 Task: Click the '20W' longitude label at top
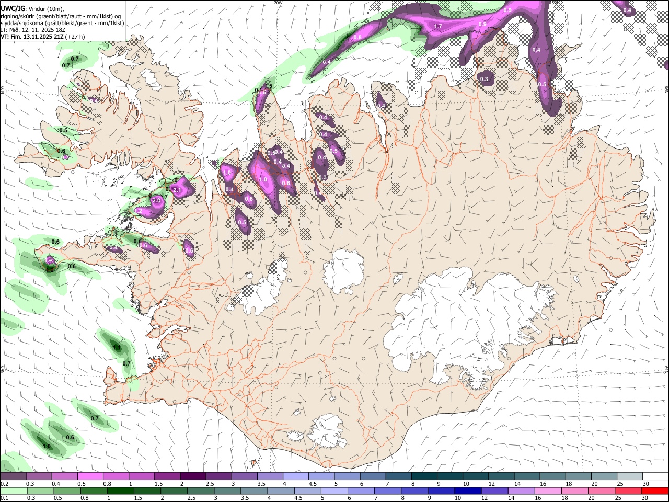click(x=278, y=3)
